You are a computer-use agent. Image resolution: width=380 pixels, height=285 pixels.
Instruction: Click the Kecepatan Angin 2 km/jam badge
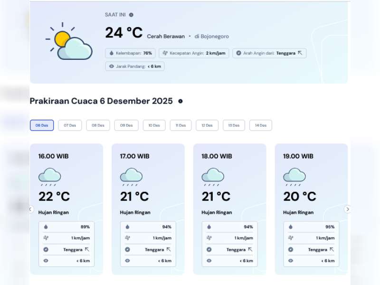pyautogui.click(x=193, y=53)
